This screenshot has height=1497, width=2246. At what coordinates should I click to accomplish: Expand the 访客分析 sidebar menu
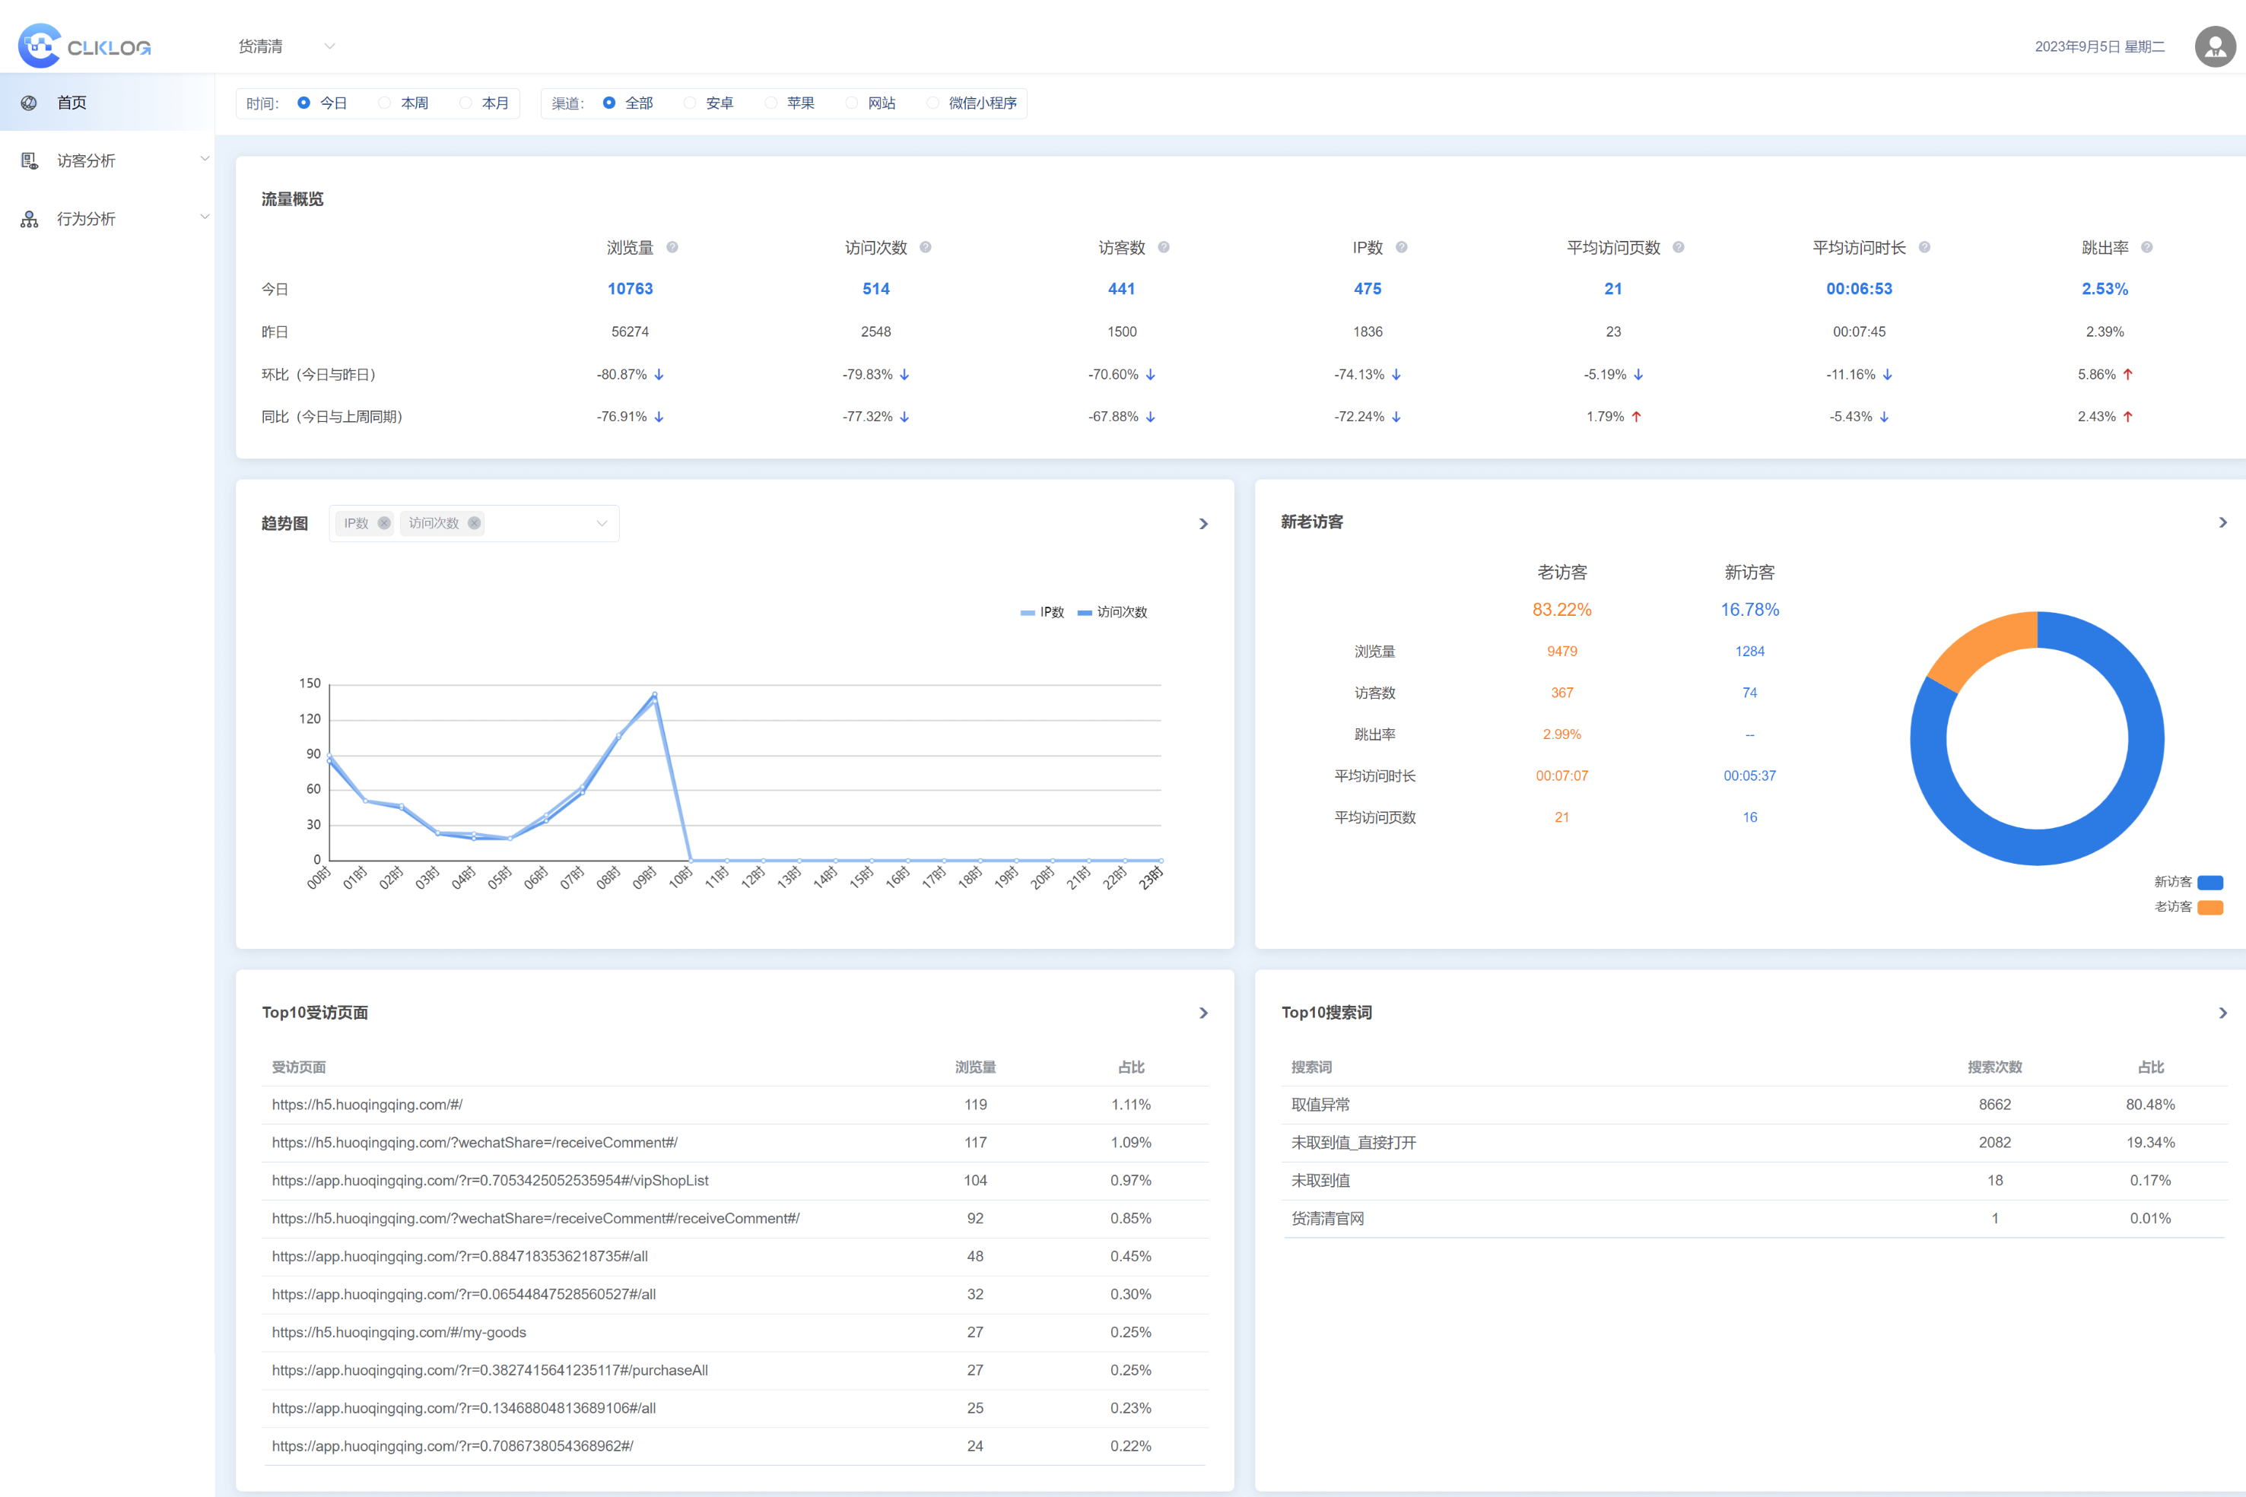click(x=107, y=160)
